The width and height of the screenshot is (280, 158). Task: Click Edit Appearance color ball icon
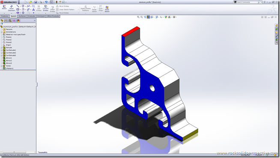[166, 17]
